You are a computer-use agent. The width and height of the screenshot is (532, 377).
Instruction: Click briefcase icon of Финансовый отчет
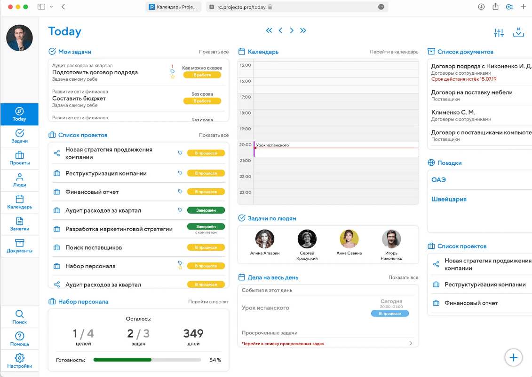tap(57, 192)
